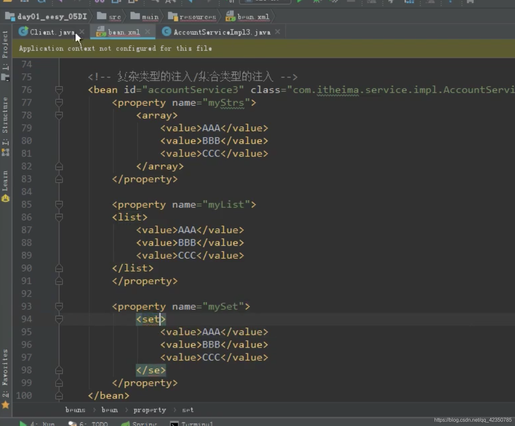
Task: Click fold end marker for </se> on line 98
Action: 59,370
